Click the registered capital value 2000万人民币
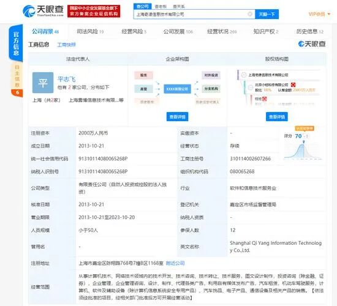Screen dimensions: 337x306 pos(93,133)
